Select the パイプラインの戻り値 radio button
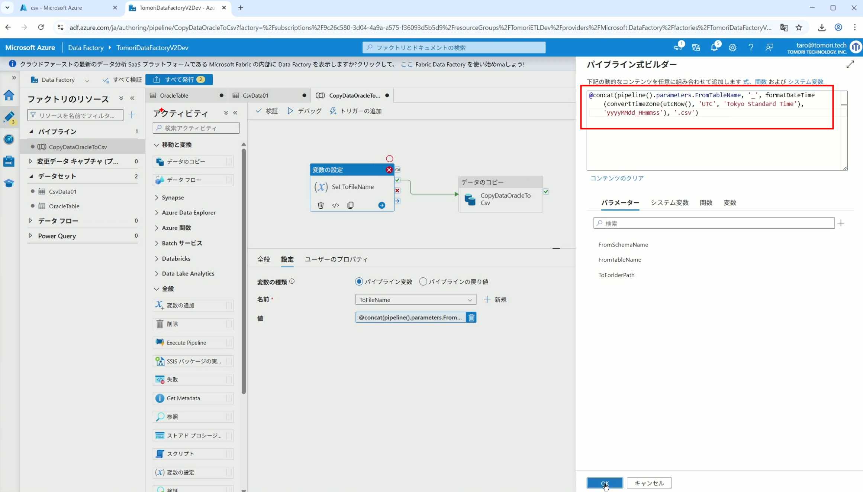This screenshot has height=492, width=863. point(423,281)
